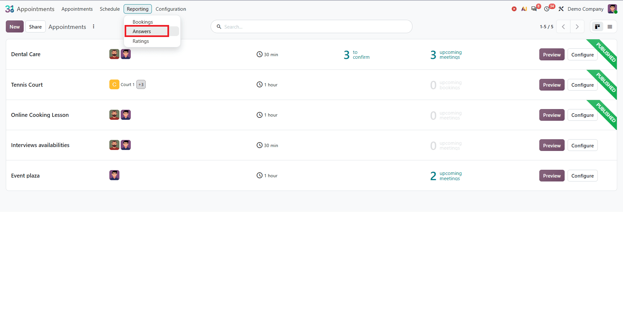Viewport: 623px width, 335px height.
Task: Go to next page arrow
Action: [x=577, y=27]
